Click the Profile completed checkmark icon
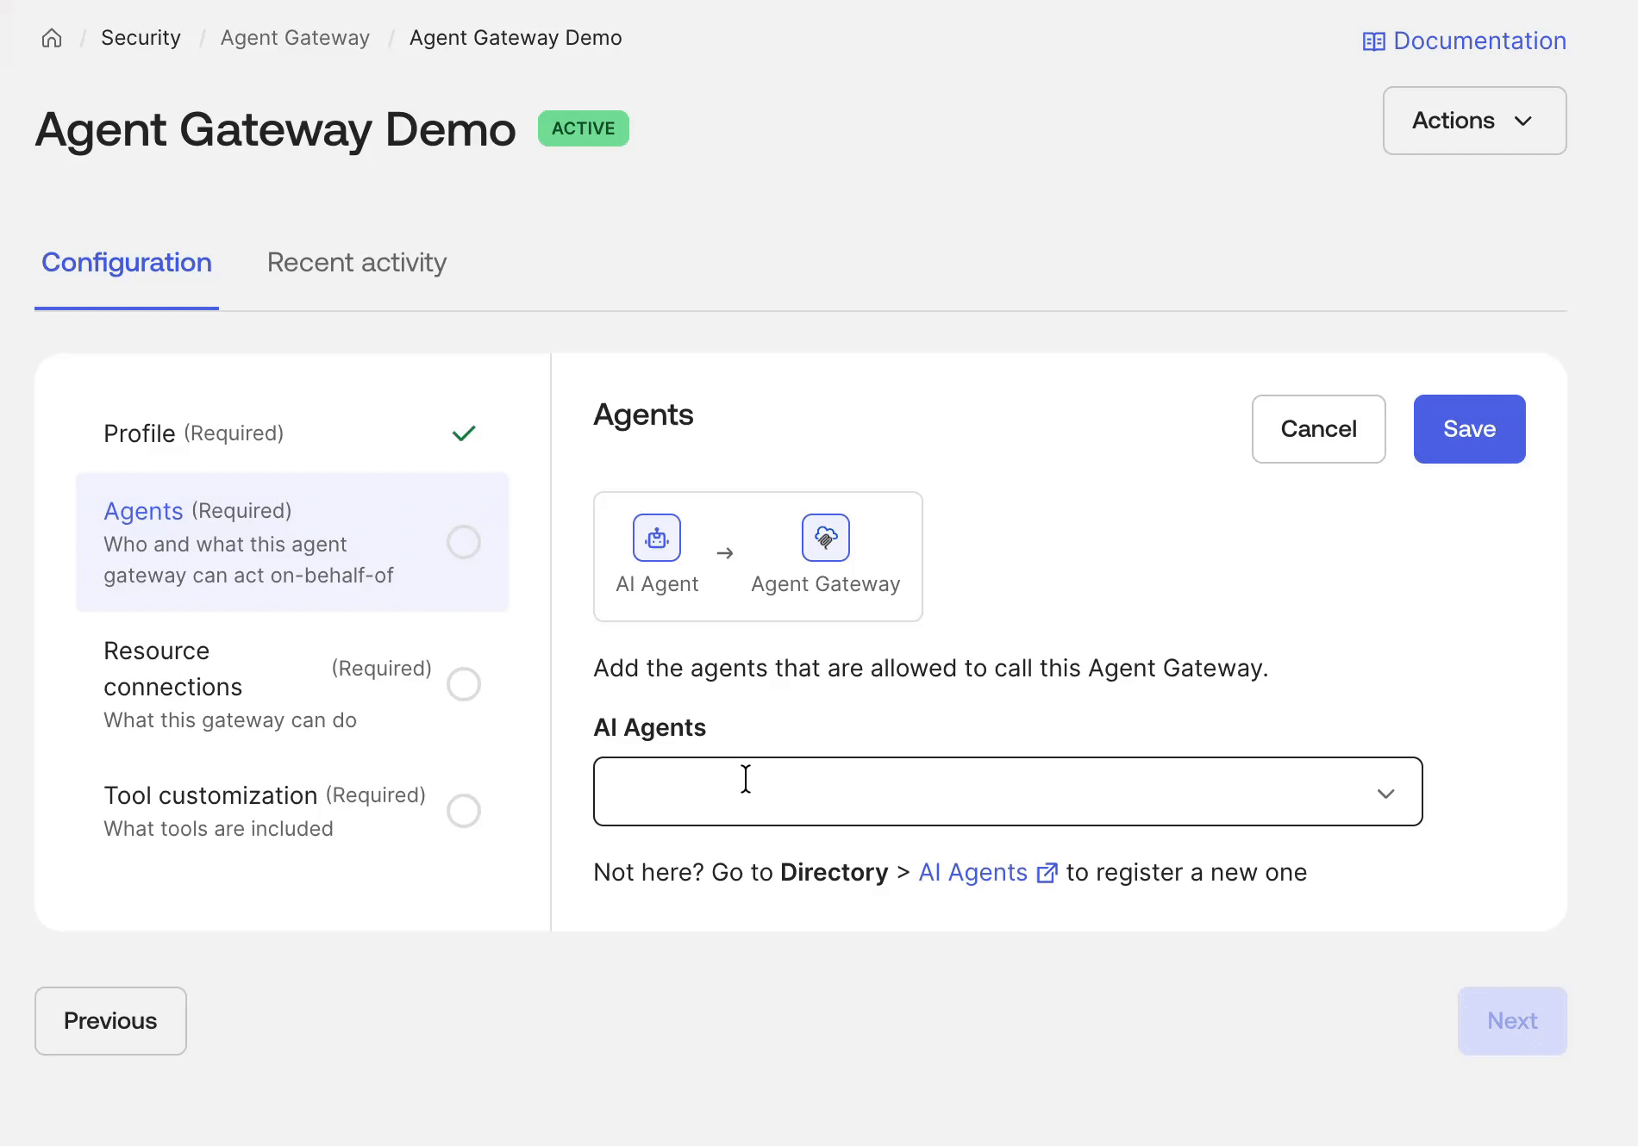1638x1146 pixels. click(x=464, y=433)
